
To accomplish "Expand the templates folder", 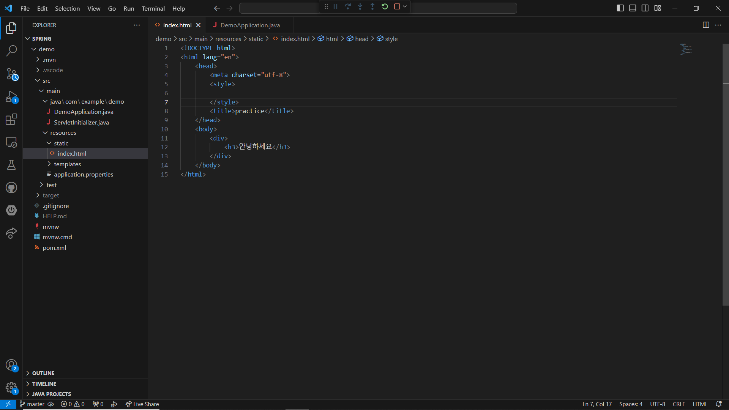I will [67, 164].
